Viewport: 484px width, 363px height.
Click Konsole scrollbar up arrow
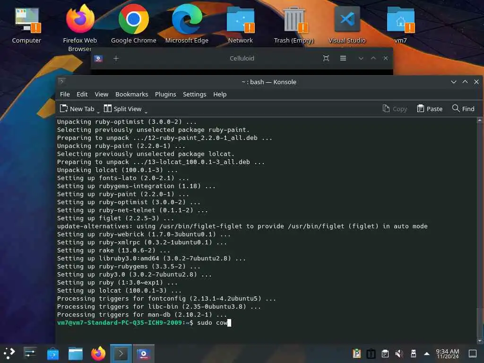tap(479, 121)
